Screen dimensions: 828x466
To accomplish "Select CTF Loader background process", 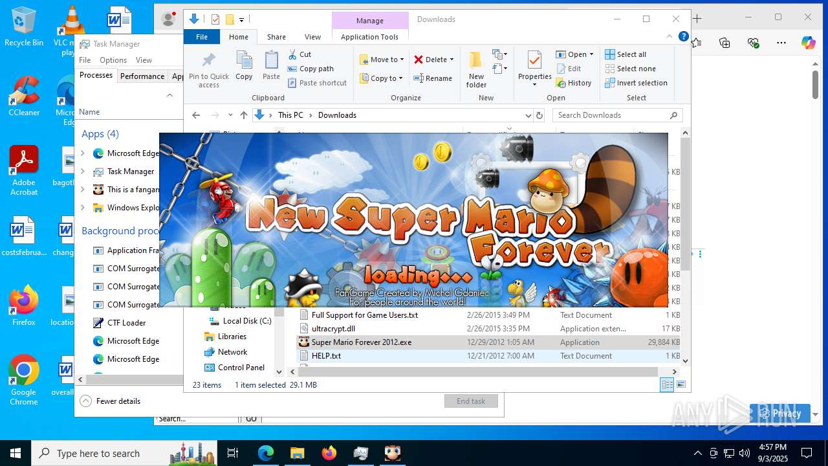I will coord(127,323).
